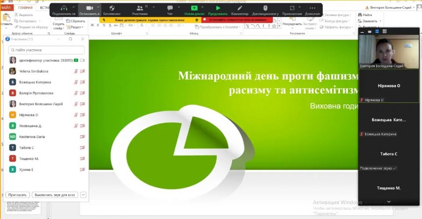Click the Пригласить button
This screenshot has width=422, height=219.
coord(18,195)
